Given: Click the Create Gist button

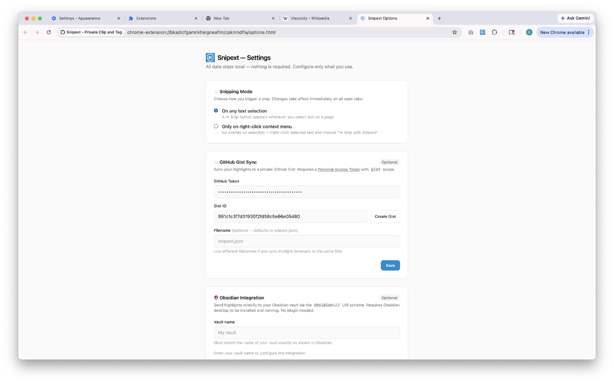Looking at the screenshot, I should [385, 216].
